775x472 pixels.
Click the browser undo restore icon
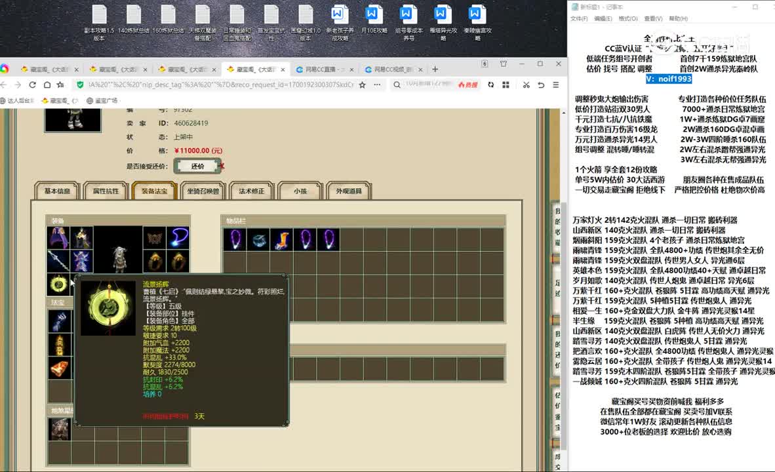point(541,85)
